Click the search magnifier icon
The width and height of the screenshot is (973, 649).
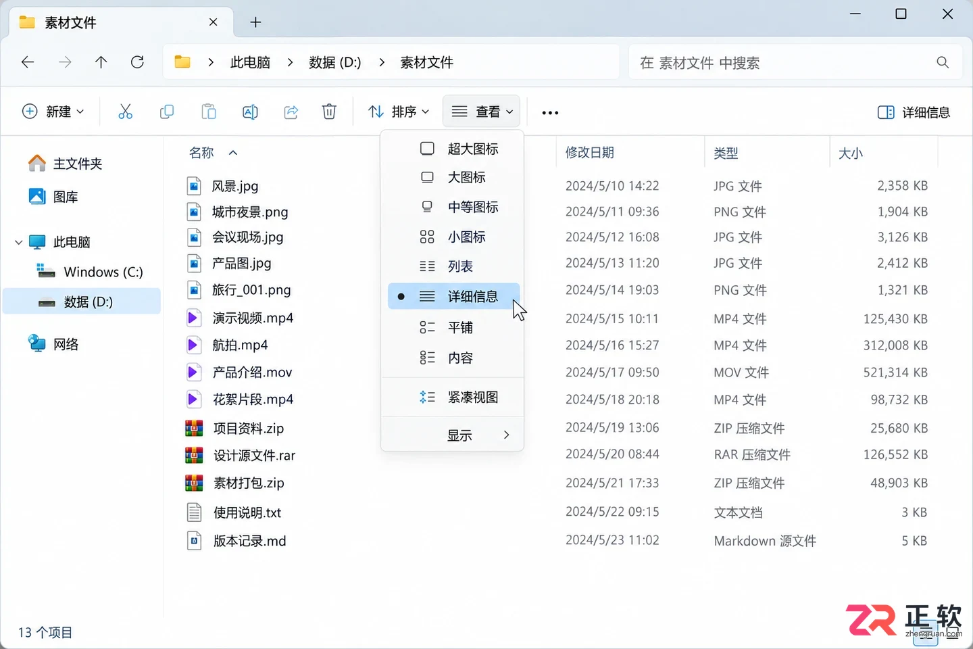(943, 62)
